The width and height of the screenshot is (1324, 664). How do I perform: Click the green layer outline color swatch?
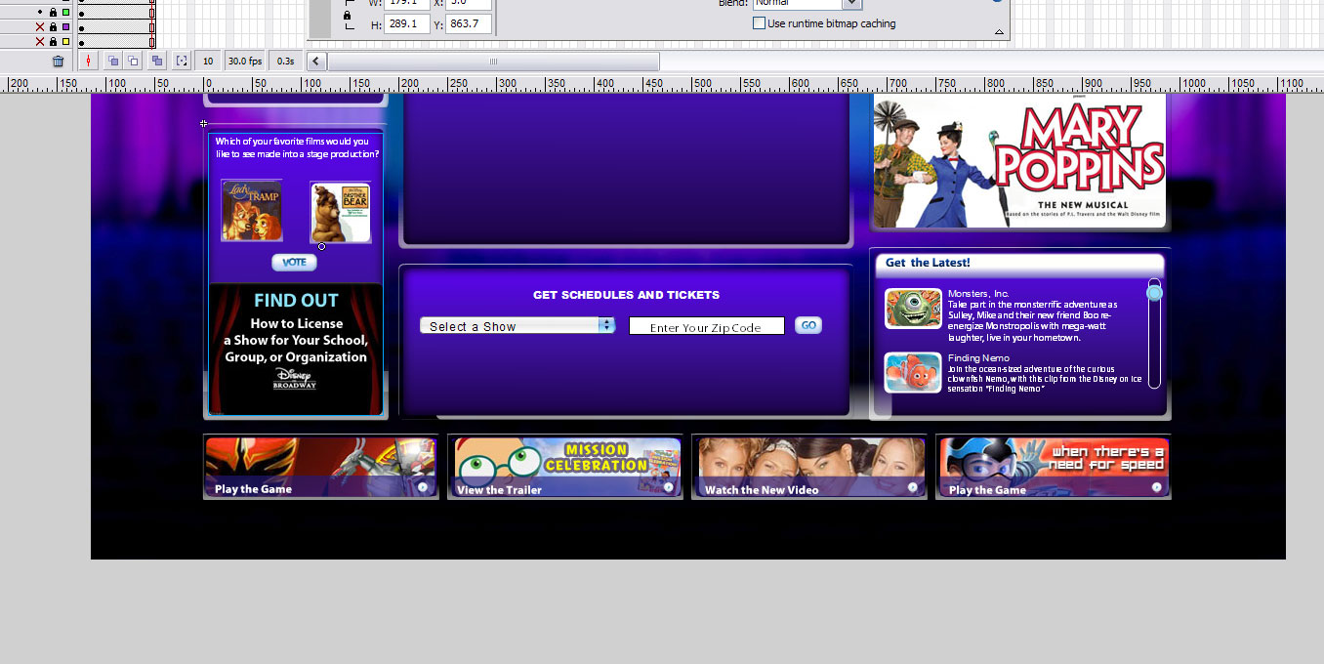[x=66, y=13]
